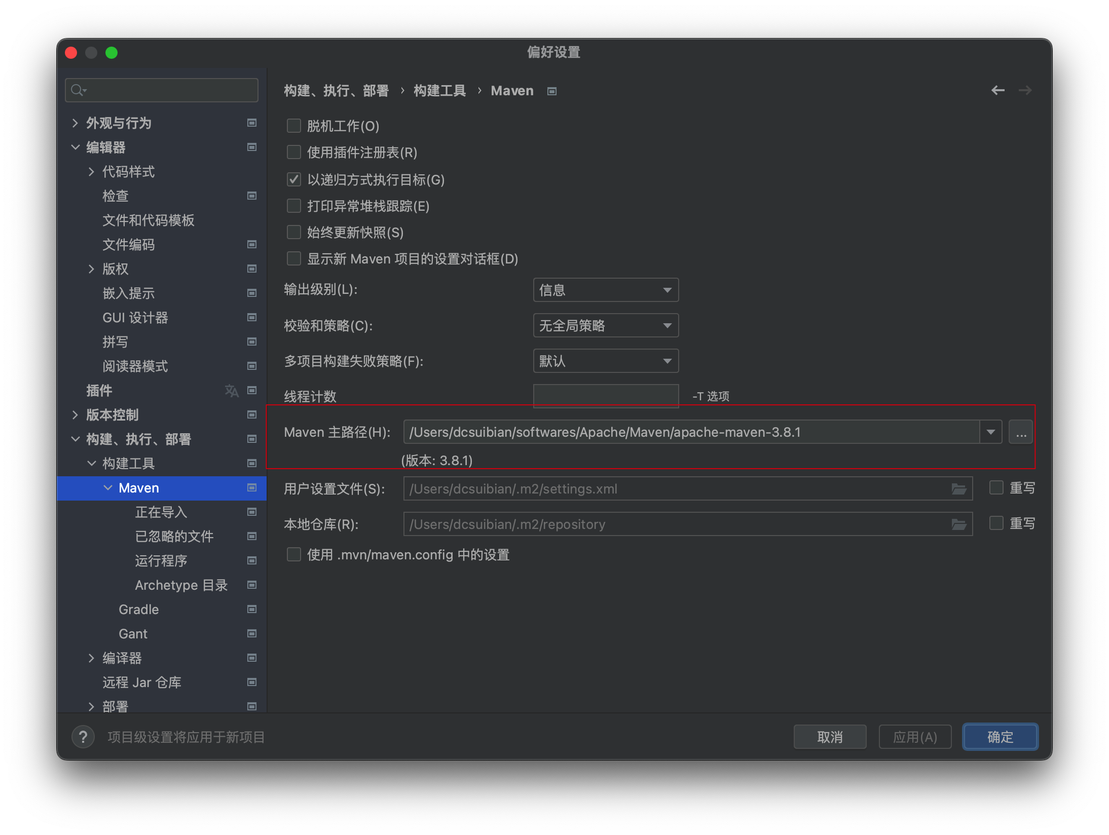1109x835 pixels.
Task: Enable 打印异常堆栈跟踪(E) checkbox
Action: (x=294, y=206)
